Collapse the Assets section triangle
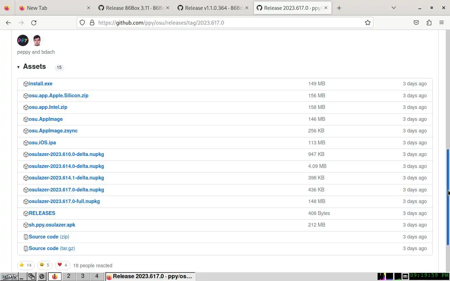Viewport: 450px width, 281px height. pos(18,67)
